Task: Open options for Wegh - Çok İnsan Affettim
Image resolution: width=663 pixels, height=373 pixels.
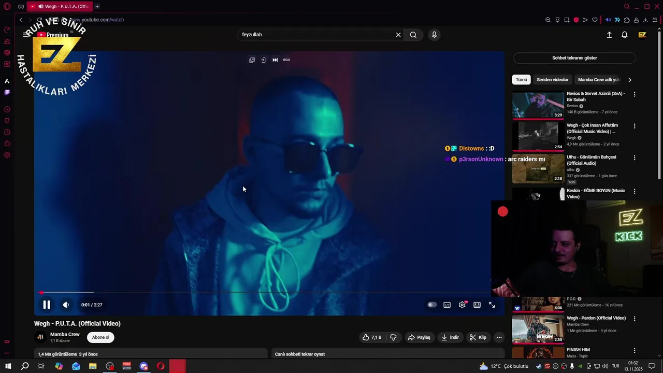Action: click(635, 126)
